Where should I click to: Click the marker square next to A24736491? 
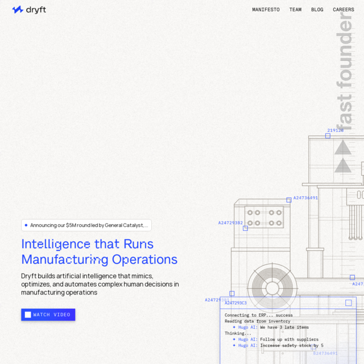pyautogui.click(x=289, y=200)
